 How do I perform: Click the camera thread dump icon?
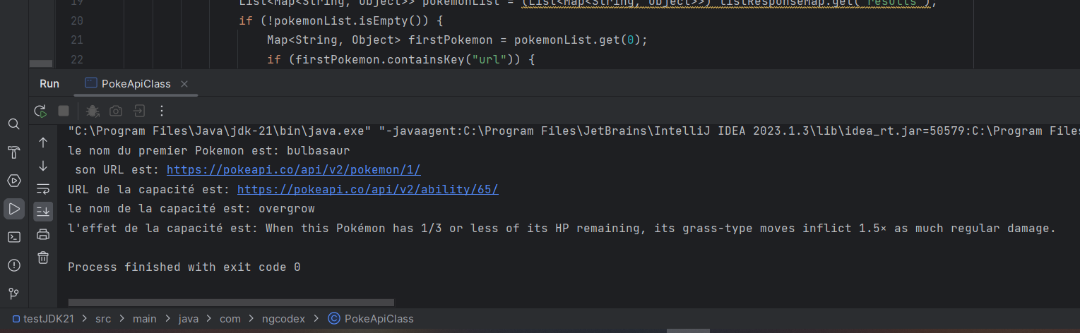pyautogui.click(x=116, y=111)
